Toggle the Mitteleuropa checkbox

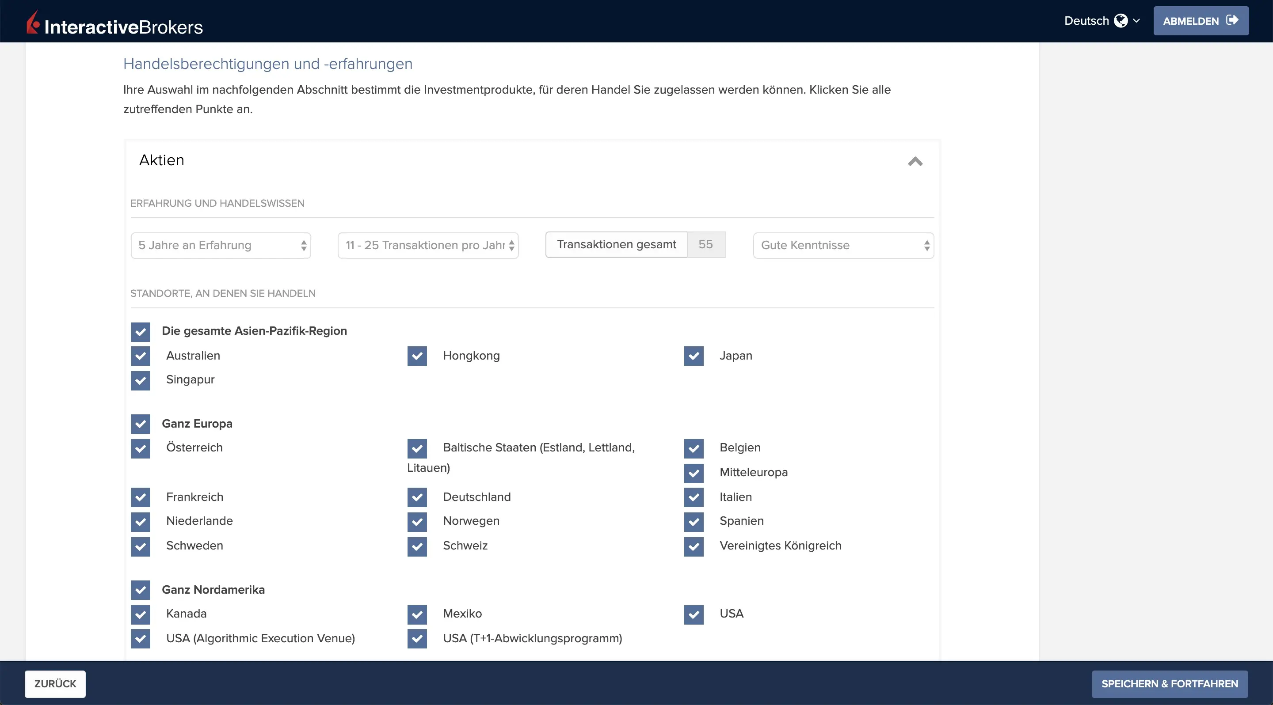(x=694, y=474)
